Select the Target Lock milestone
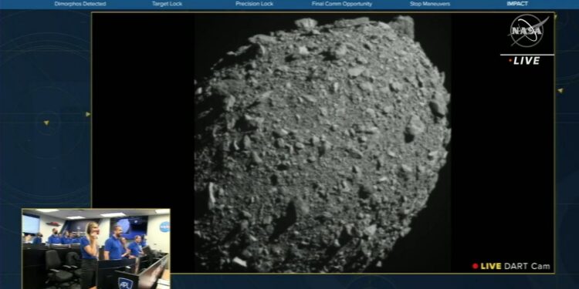This screenshot has width=579, height=289. (167, 4)
